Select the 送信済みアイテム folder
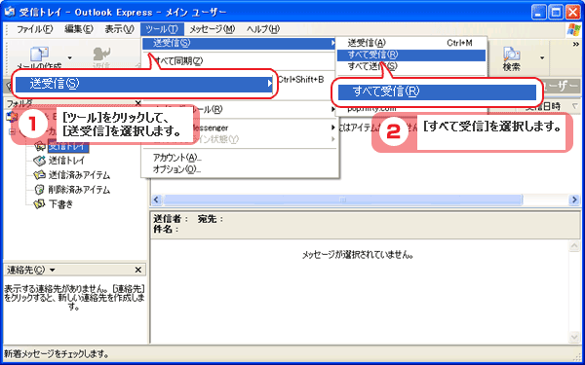Image resolution: width=585 pixels, height=365 pixels. pos(79,175)
